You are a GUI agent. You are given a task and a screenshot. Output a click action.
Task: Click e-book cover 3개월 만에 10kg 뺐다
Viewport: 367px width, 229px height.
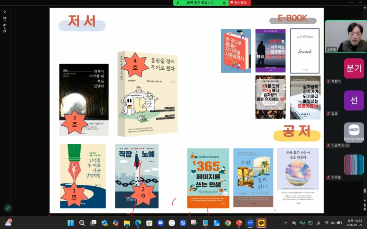(x=271, y=97)
